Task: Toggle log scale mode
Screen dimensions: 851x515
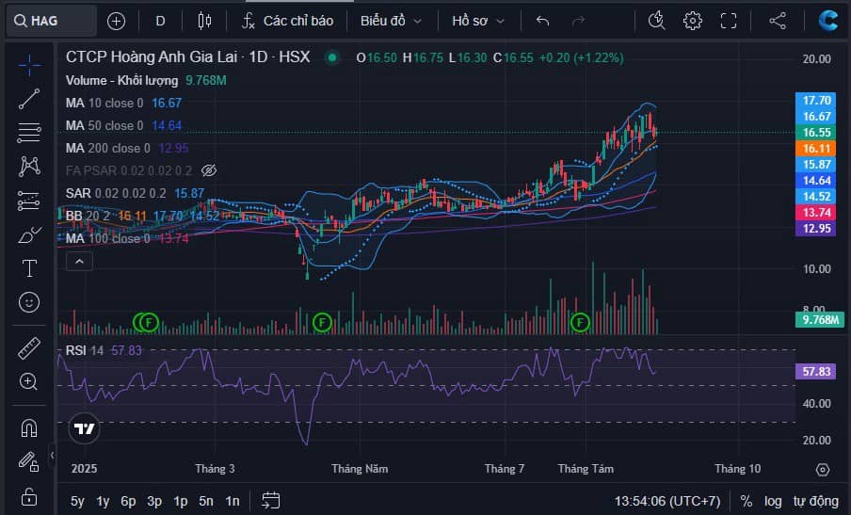Action: 773,501
